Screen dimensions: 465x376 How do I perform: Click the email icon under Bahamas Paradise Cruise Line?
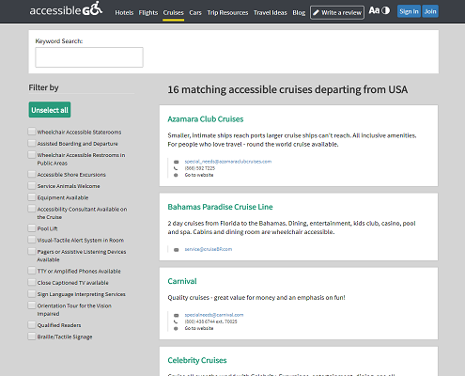(176, 250)
